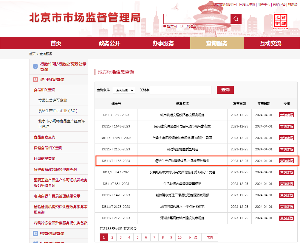Screen dimensions: 300x243
Task: Click the shield icon beside 行政许可/行政处罚双公示查询
Action: coord(35,67)
